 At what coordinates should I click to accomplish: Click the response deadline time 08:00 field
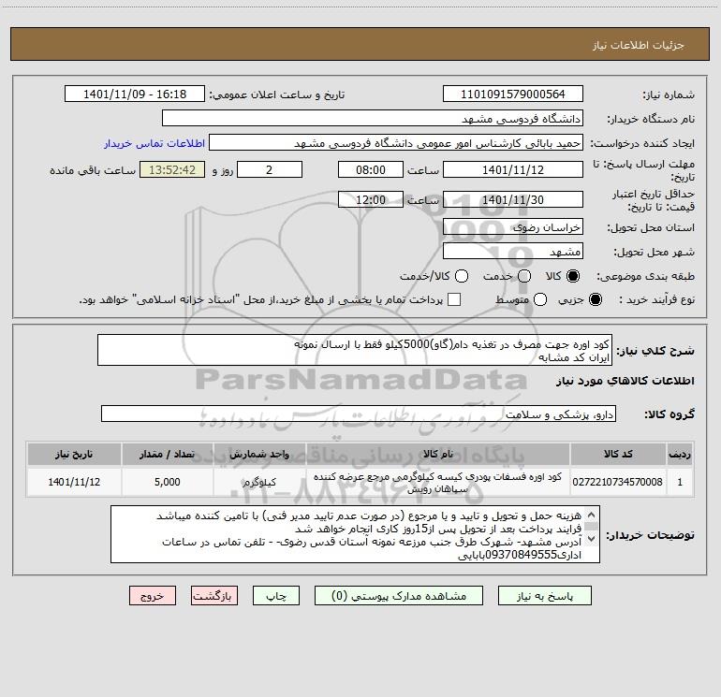click(371, 169)
